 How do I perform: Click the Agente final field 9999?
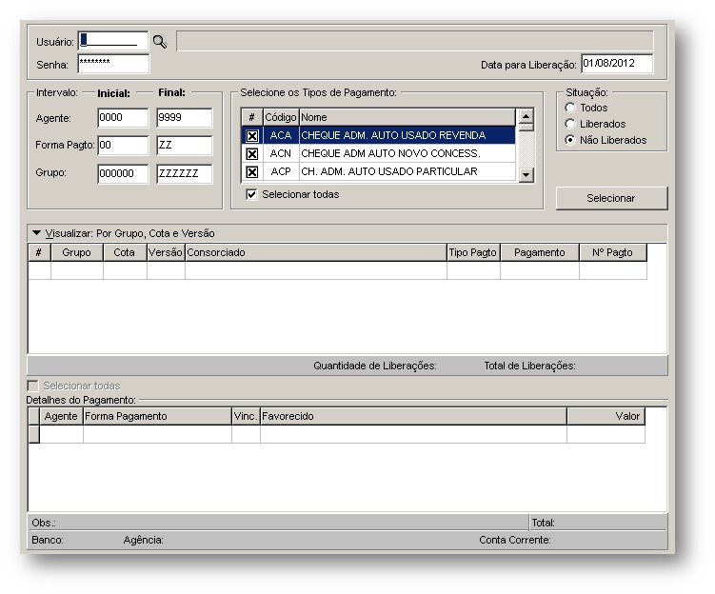click(184, 118)
